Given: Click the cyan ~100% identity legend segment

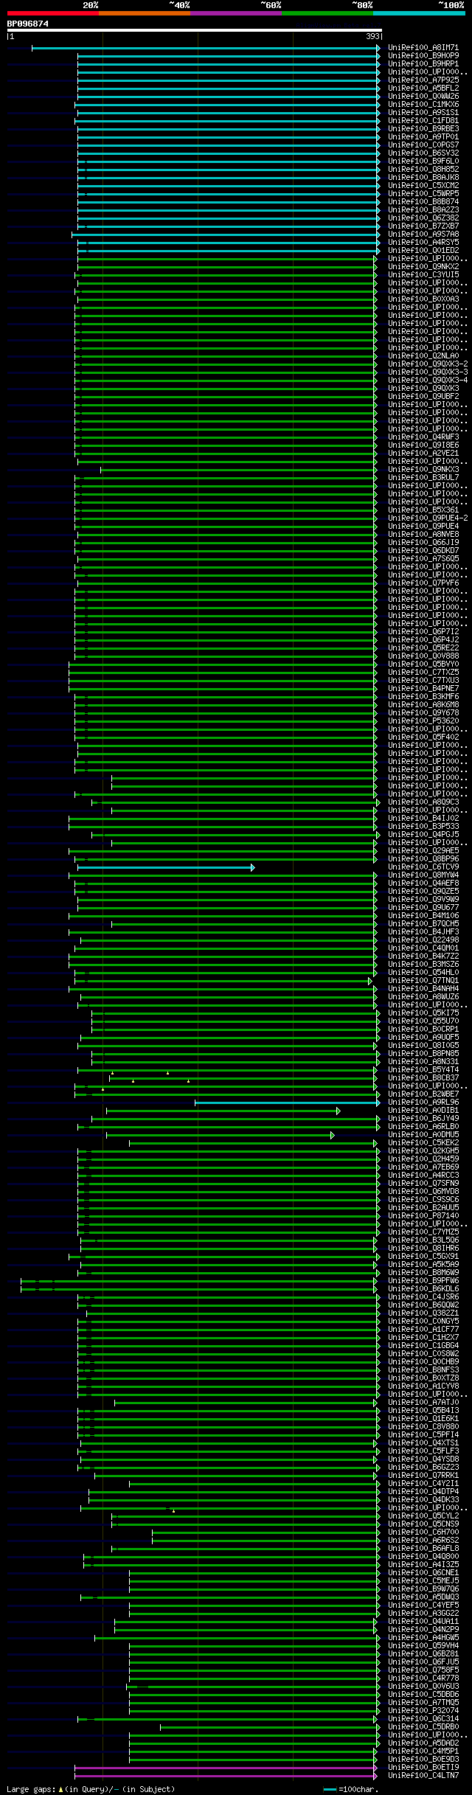Looking at the screenshot, I should click(x=418, y=13).
